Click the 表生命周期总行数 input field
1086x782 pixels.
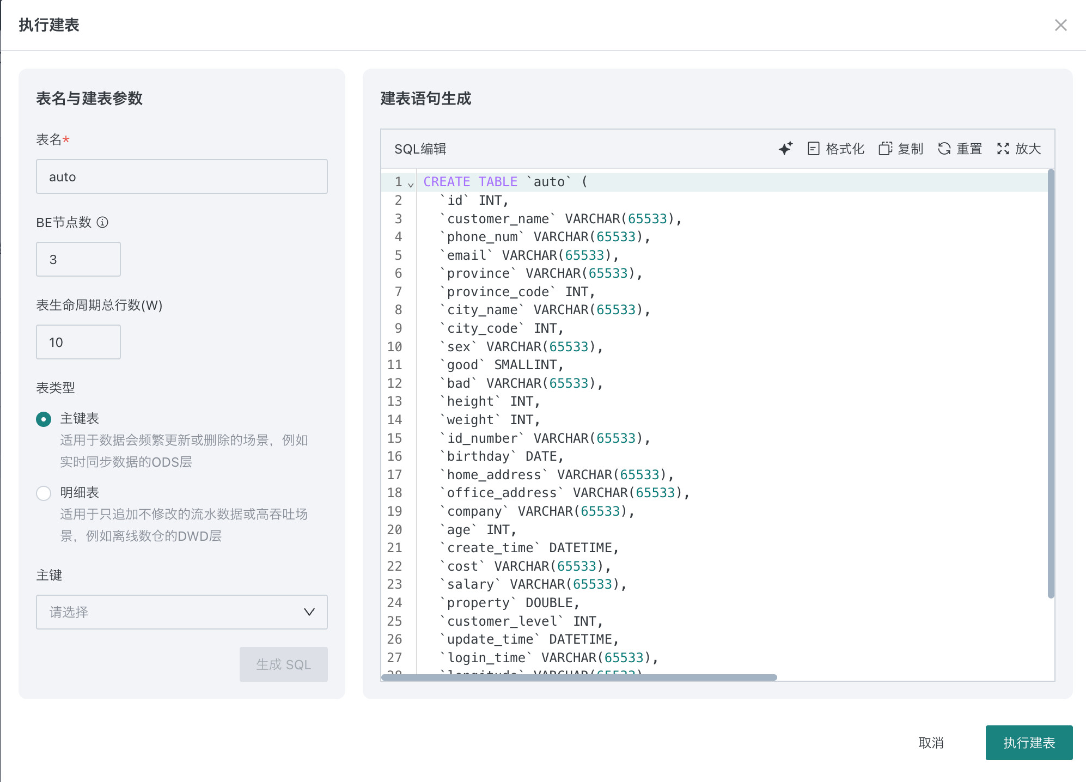click(78, 342)
